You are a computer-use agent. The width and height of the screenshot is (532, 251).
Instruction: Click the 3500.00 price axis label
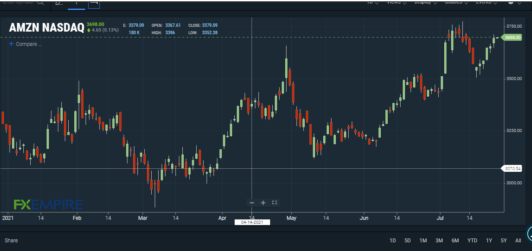(x=513, y=78)
